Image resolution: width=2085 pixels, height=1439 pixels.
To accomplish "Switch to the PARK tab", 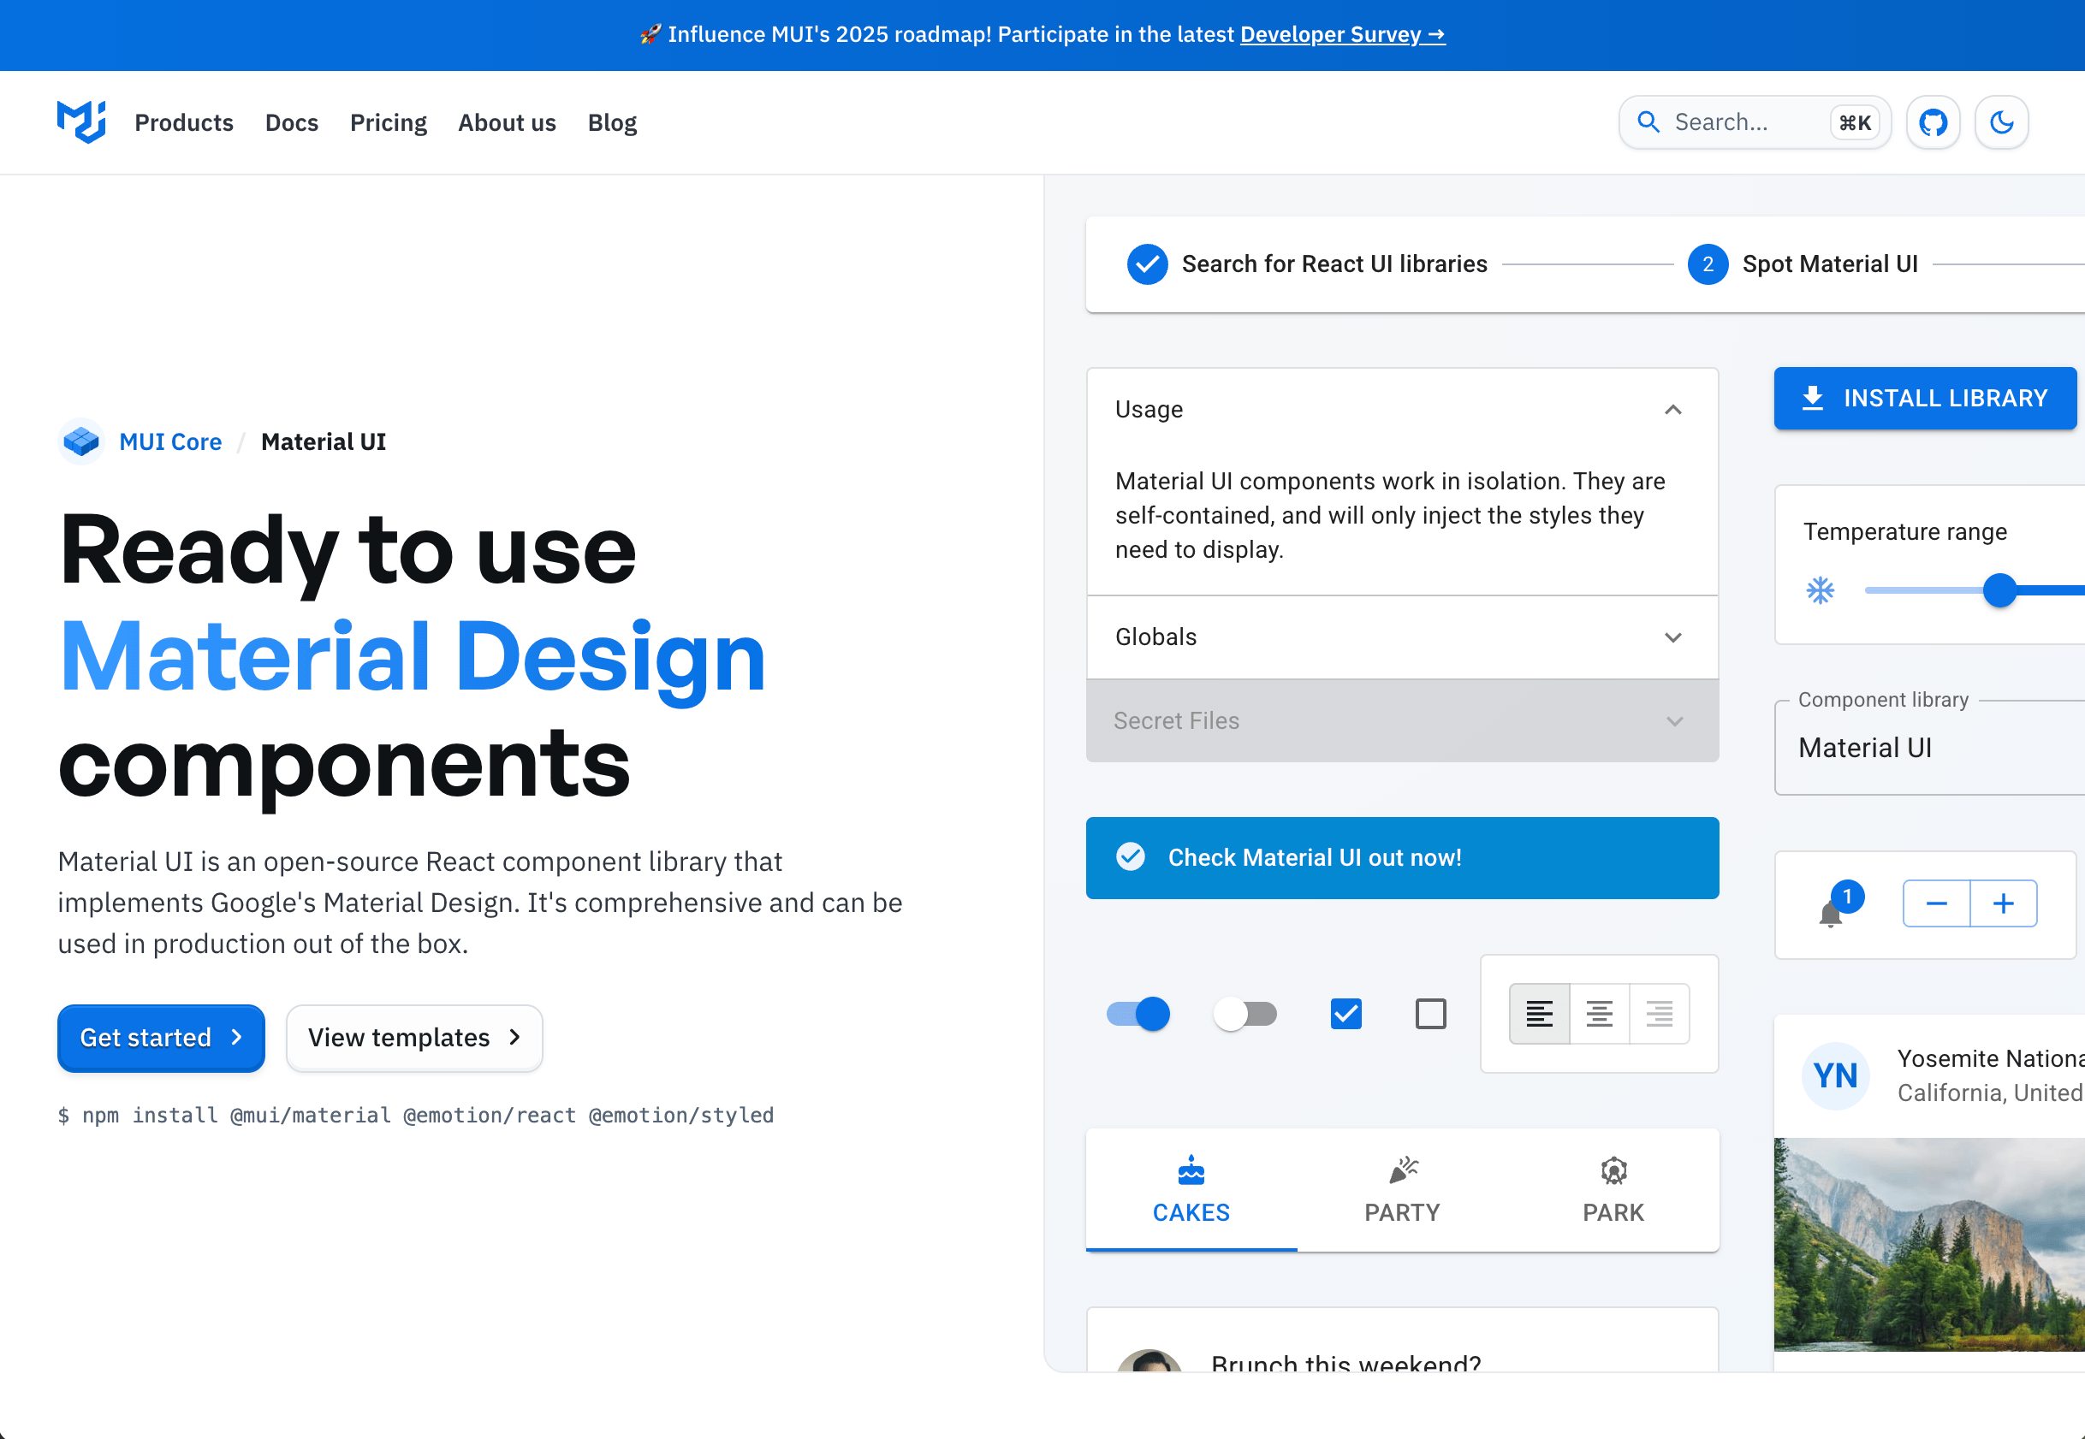I will [1613, 1190].
